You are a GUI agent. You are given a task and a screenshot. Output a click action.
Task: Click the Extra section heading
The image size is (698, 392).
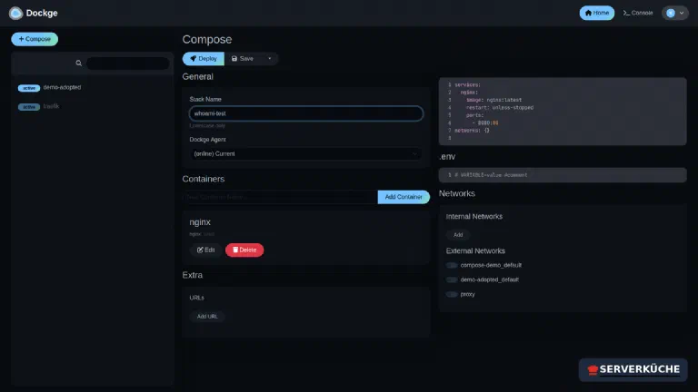point(193,275)
